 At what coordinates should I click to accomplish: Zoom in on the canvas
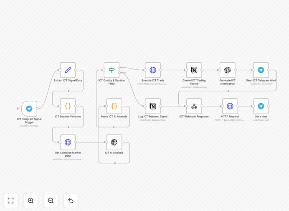point(30,201)
